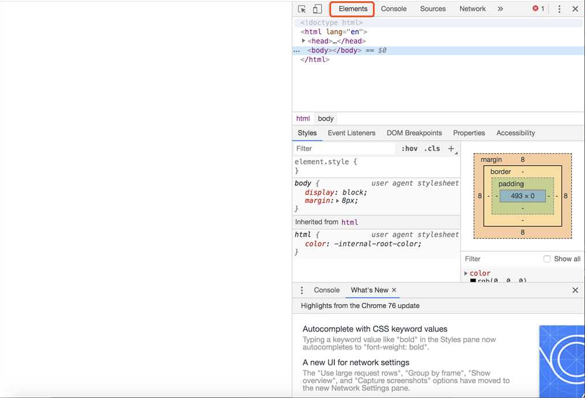Screen dimensions: 585x398
Task: Click the body selector in styles rule
Action: coord(303,183)
